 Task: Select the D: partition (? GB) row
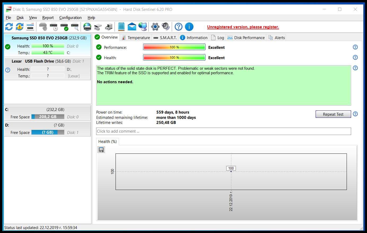coord(48,129)
